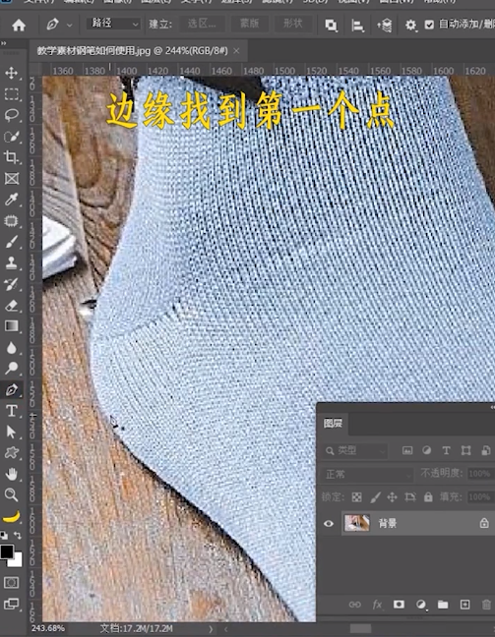Toggle artboard auto-nesting lock icon
Screen dimensions: 495x637
coord(410,496)
